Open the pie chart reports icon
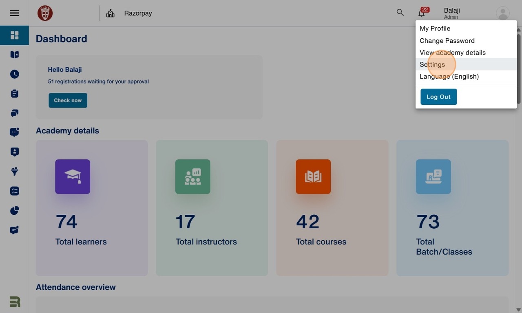 point(14,210)
